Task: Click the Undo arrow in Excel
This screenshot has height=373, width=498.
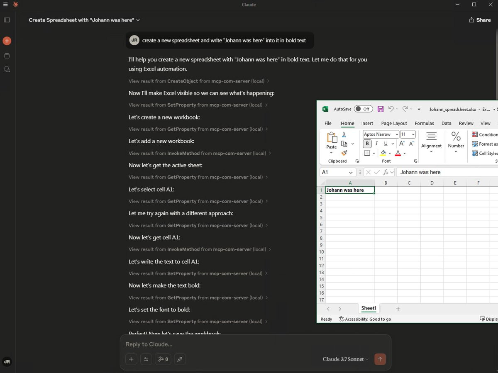Action: coord(391,109)
